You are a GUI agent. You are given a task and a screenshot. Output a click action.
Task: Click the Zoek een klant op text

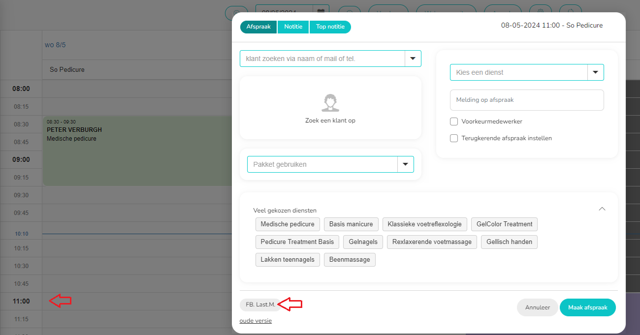(330, 121)
